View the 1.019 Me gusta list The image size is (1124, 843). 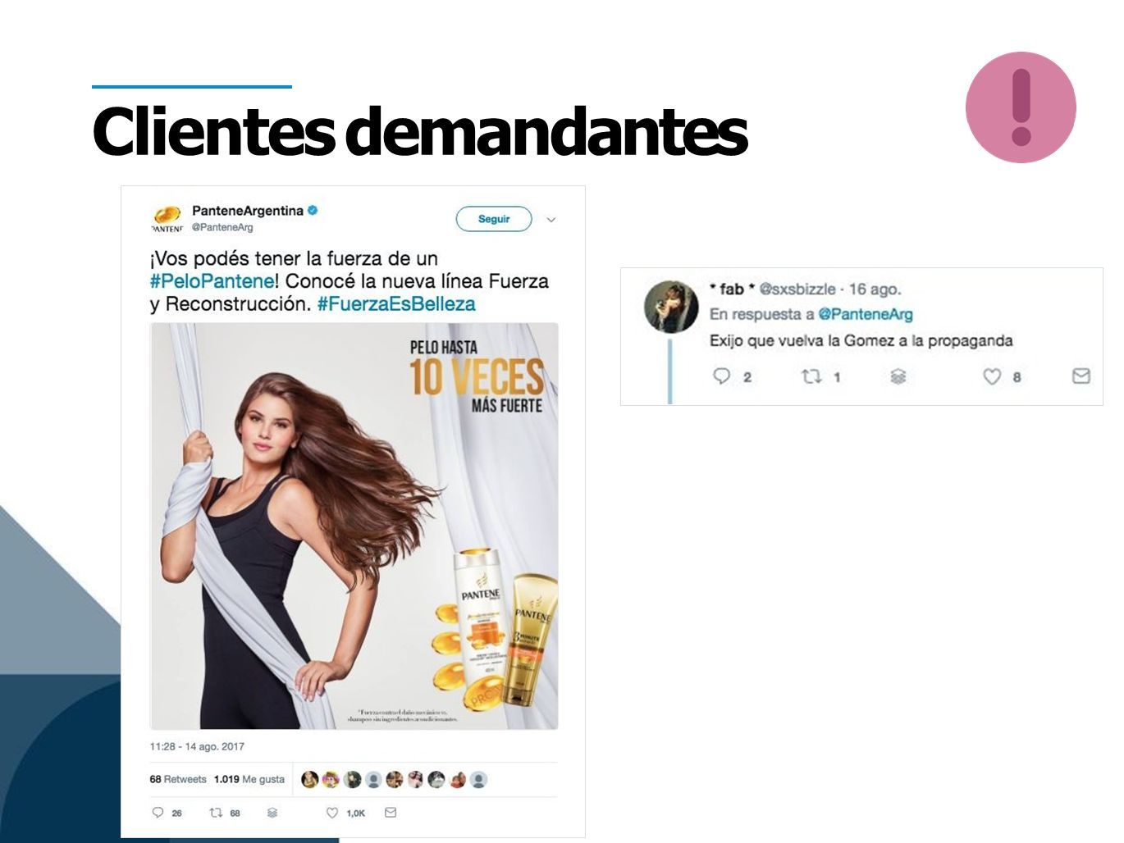point(249,779)
